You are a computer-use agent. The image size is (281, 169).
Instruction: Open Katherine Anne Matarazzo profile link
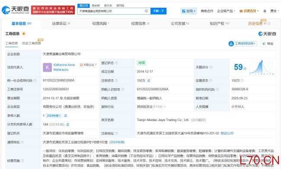pos(64,67)
